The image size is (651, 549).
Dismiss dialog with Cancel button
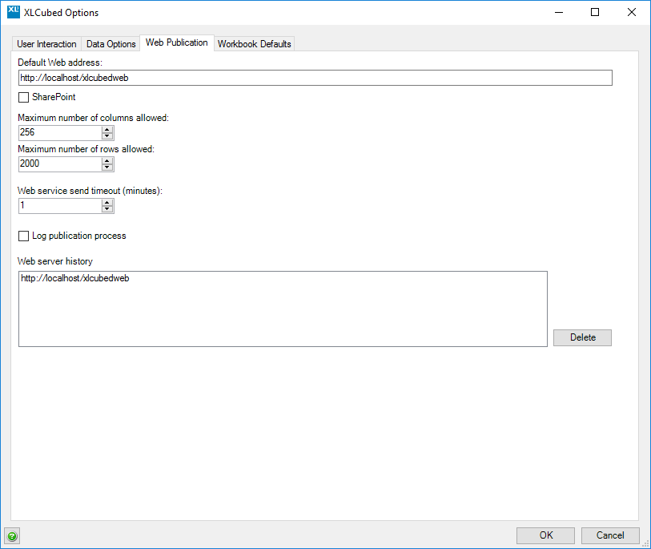coord(610,535)
